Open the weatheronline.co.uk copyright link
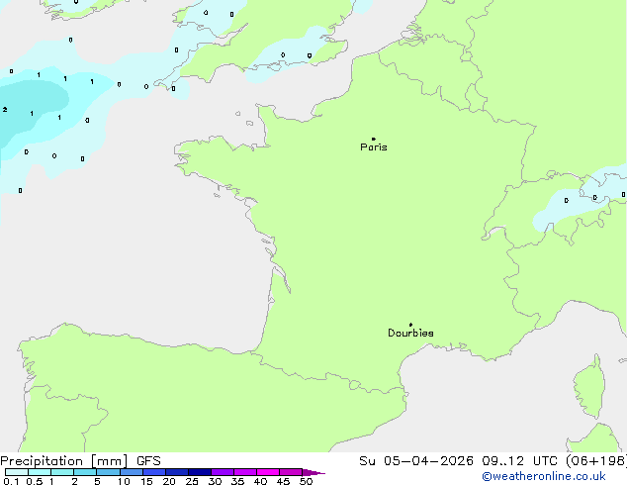627x485 pixels. pyautogui.click(x=544, y=476)
